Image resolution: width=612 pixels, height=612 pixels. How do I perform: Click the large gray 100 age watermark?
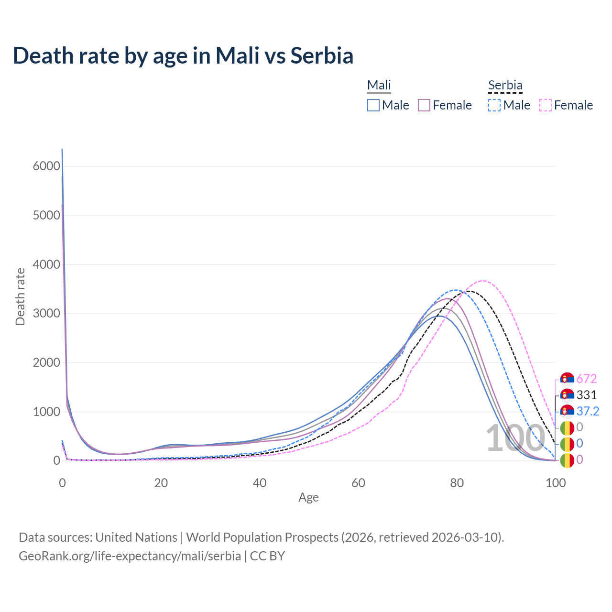(515, 438)
